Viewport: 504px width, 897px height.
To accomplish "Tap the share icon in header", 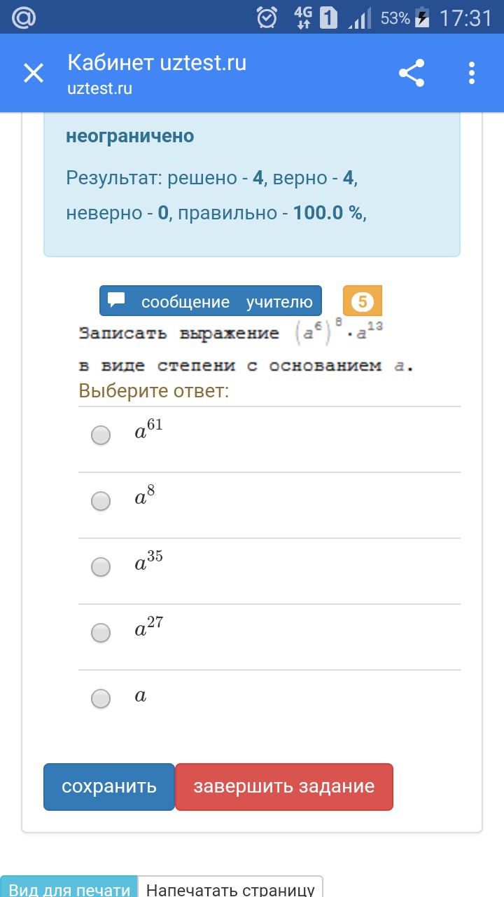I will point(412,73).
